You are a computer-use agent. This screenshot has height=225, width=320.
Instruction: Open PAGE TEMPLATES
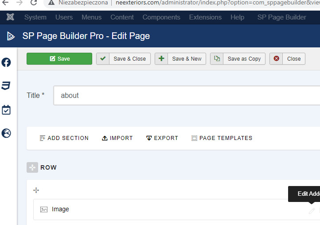[x=222, y=138]
